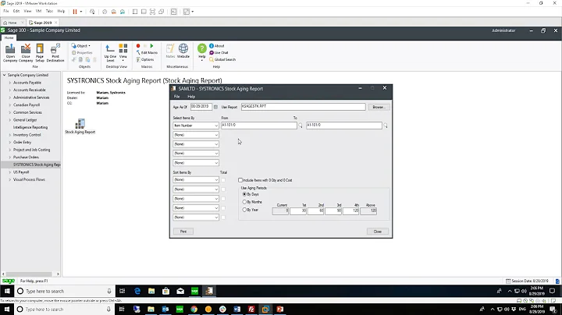Click the 4th aging period value field
This screenshot has height=315, width=562.
(351, 211)
